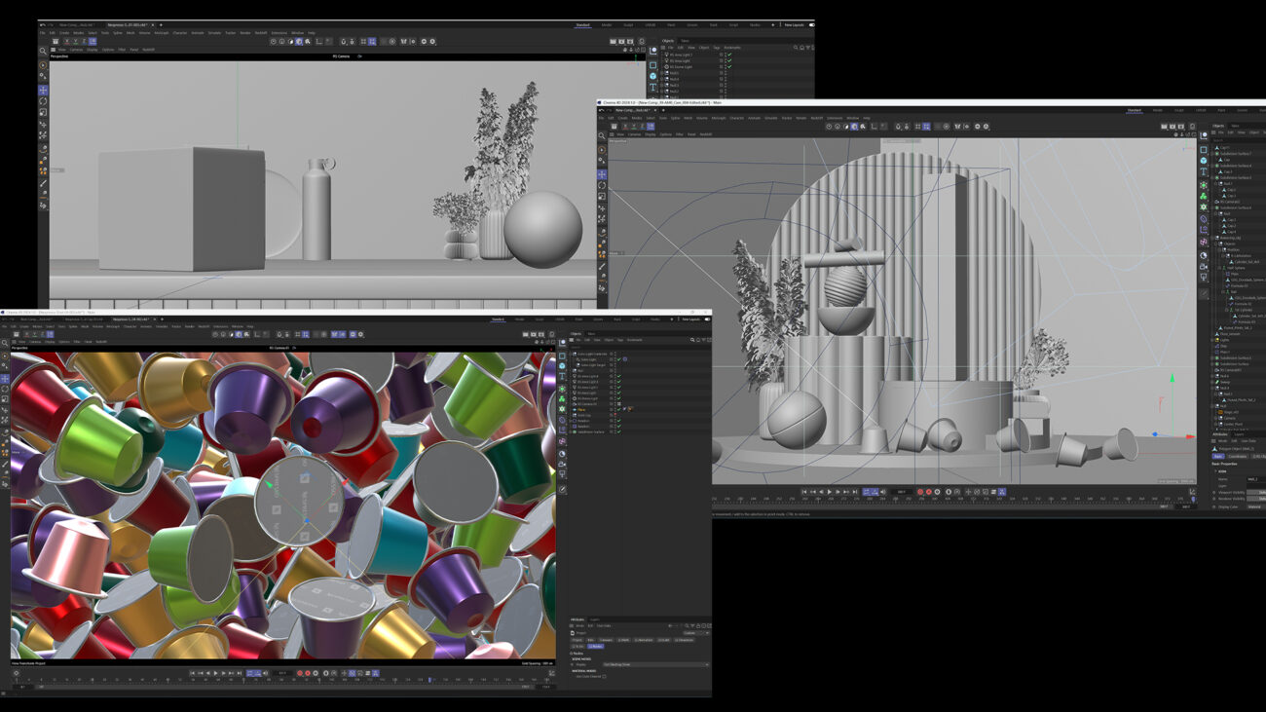1266x712 pixels.
Task: Click the Text spline icon in right palette
Action: click(1204, 171)
